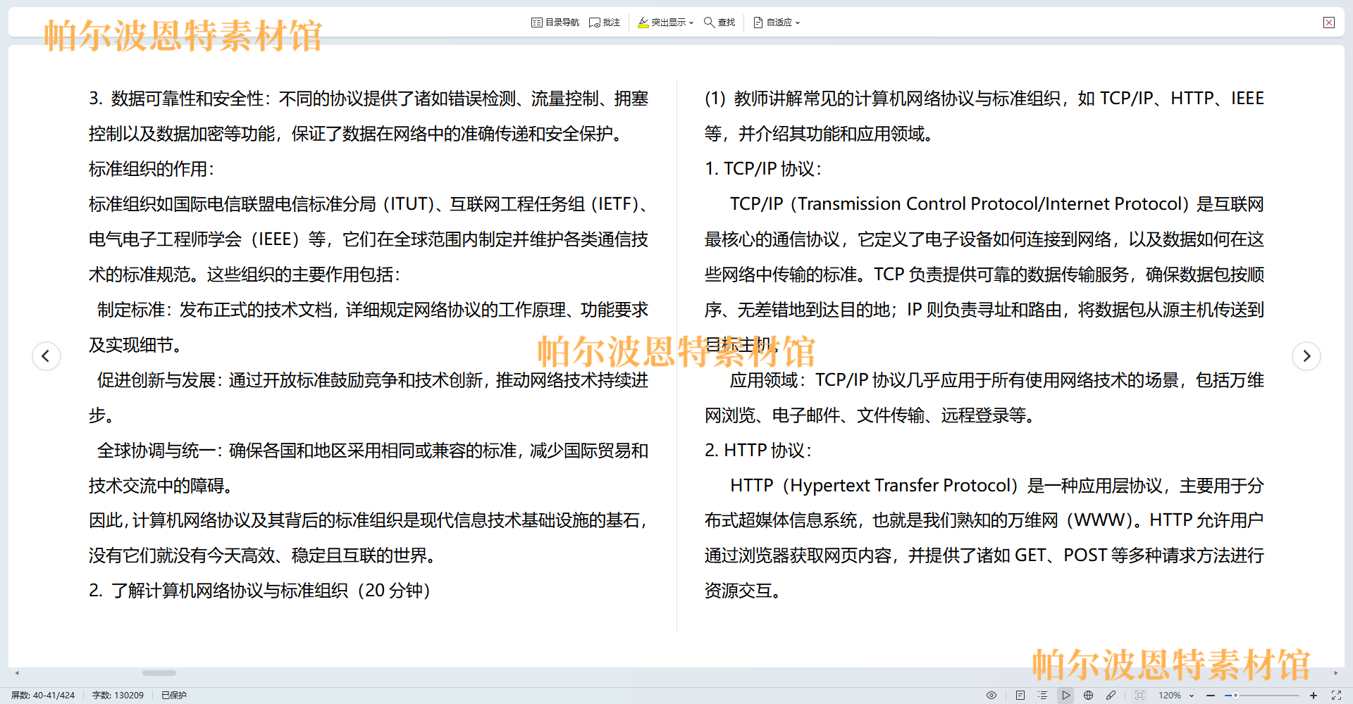Viewport: 1353px width, 704px height.
Task: Go to the next page arrow
Action: pos(1306,356)
